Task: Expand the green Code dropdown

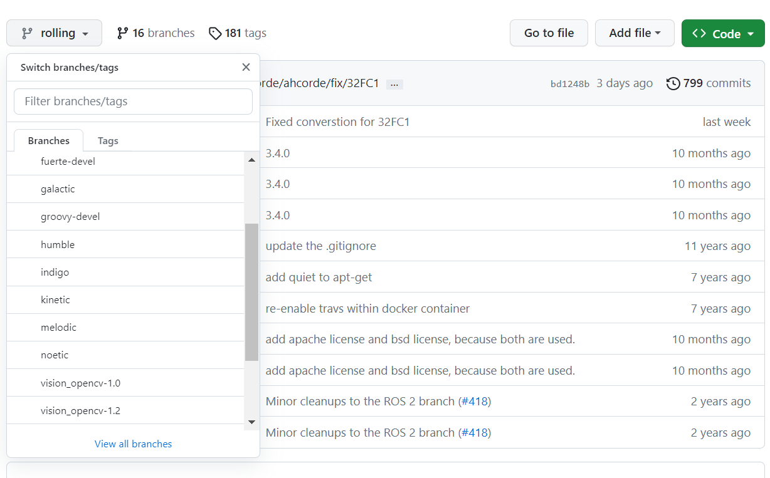Action: [723, 33]
